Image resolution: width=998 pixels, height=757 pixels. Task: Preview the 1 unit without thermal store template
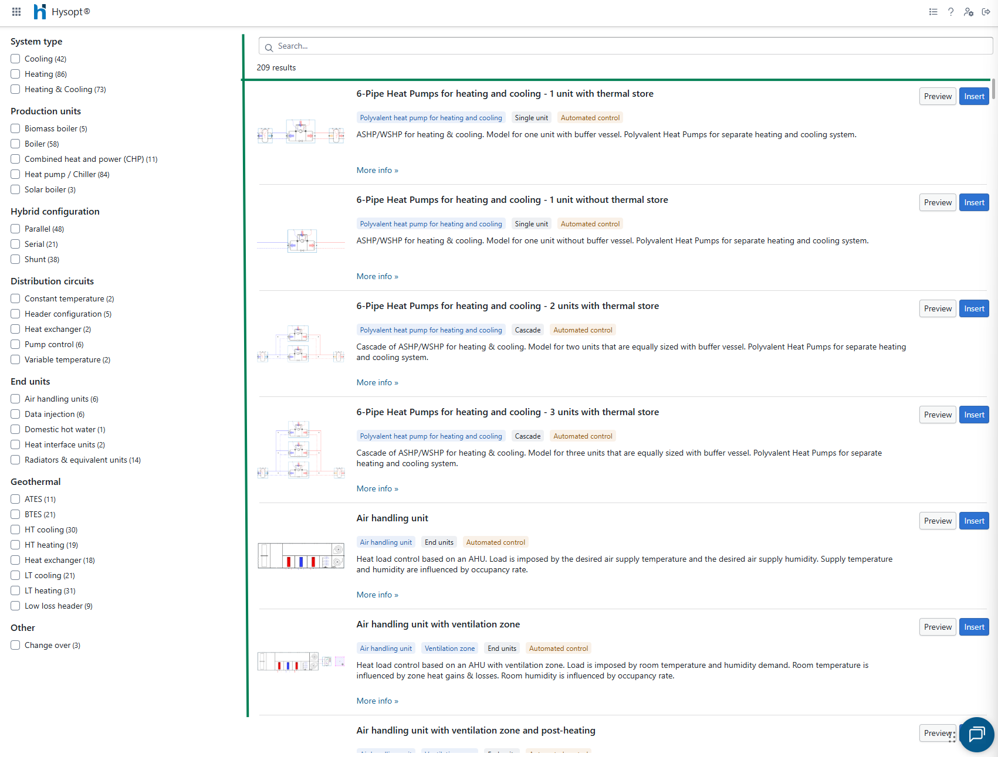click(x=938, y=202)
